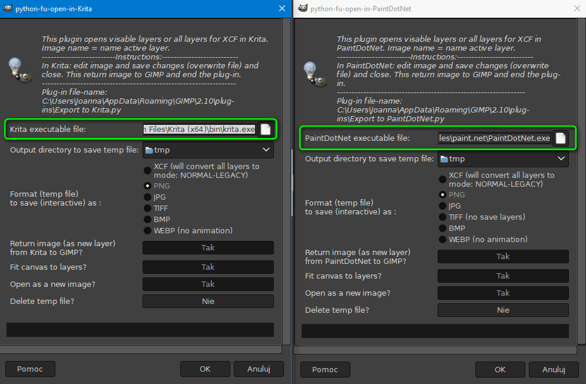The width and height of the screenshot is (586, 384).
Task: Toggle Fit canvas to layers in Krita dialog
Action: [208, 267]
